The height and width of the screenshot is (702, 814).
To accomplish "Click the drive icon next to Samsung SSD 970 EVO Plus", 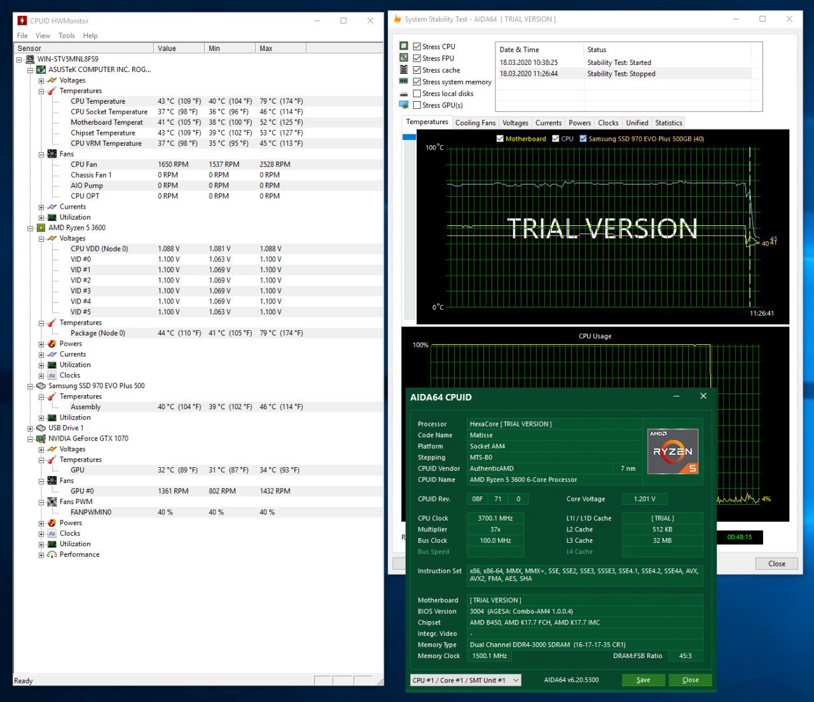I will [41, 386].
